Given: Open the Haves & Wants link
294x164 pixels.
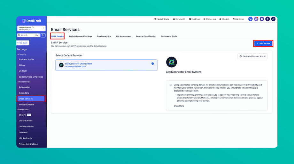Looking at the screenshot, I should [161, 19].
